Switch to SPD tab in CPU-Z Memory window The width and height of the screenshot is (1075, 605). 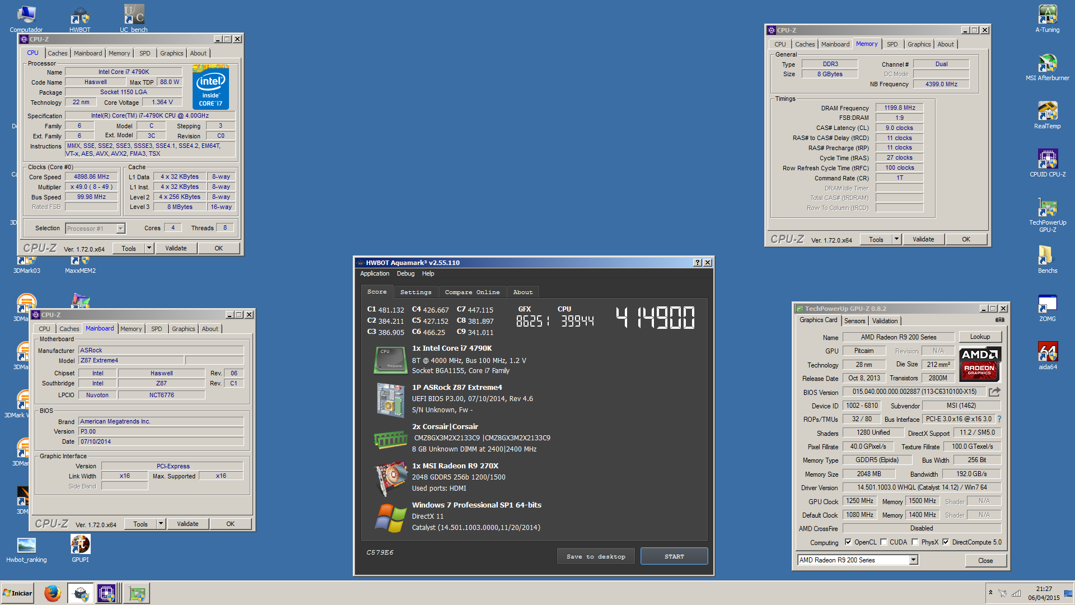pyautogui.click(x=892, y=44)
